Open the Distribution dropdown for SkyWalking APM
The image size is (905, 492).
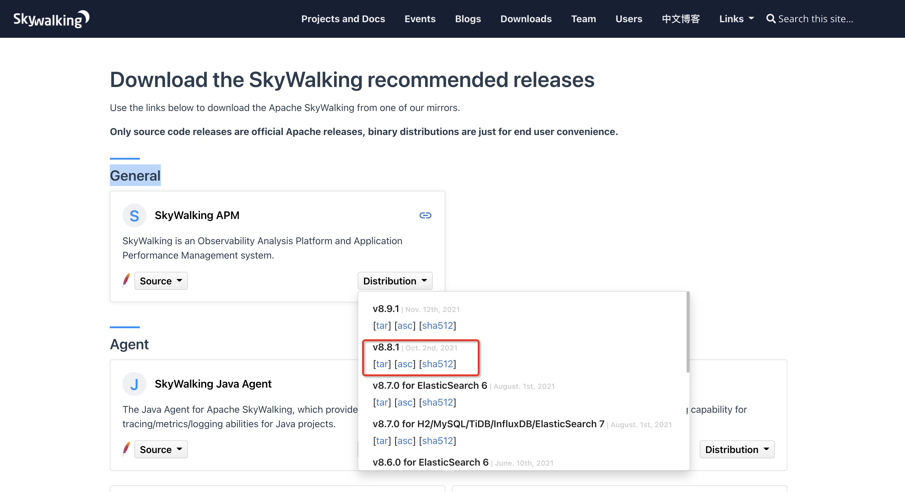click(395, 280)
